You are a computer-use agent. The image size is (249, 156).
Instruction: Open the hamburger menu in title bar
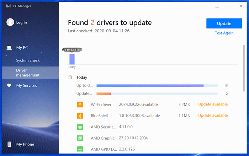point(217,6)
